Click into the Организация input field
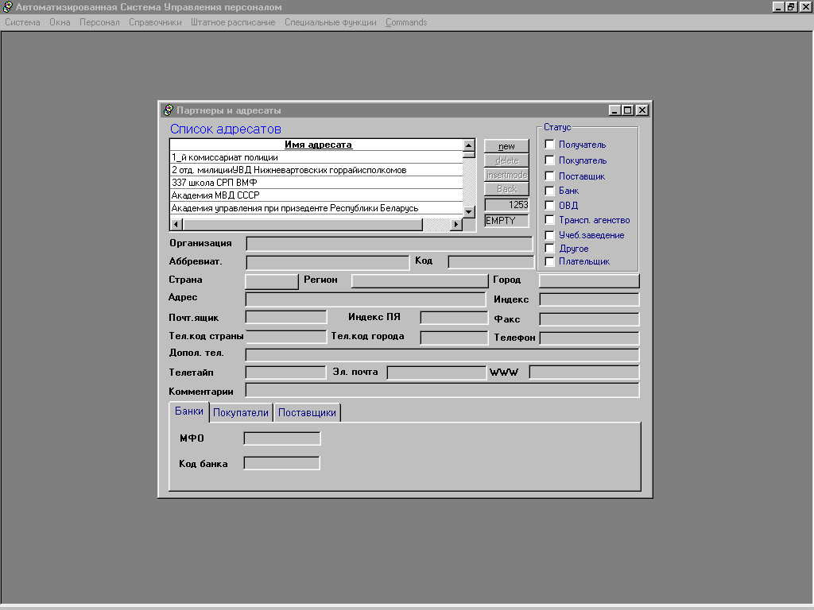The width and height of the screenshot is (814, 610). click(390, 244)
